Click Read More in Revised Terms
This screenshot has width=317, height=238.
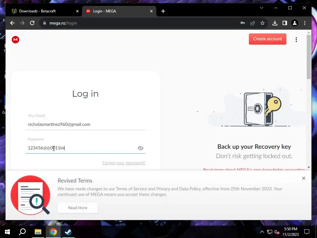[x=78, y=208]
